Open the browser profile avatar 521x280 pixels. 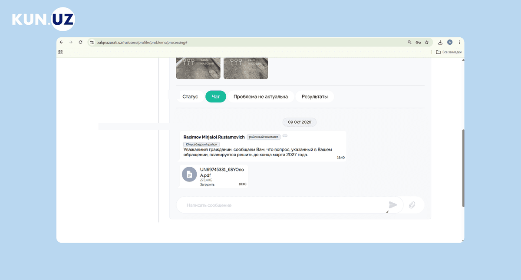click(x=450, y=42)
